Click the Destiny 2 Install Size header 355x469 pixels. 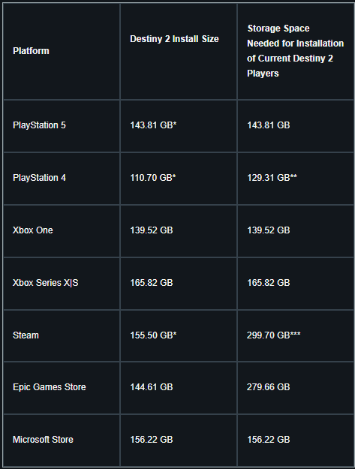pos(174,39)
